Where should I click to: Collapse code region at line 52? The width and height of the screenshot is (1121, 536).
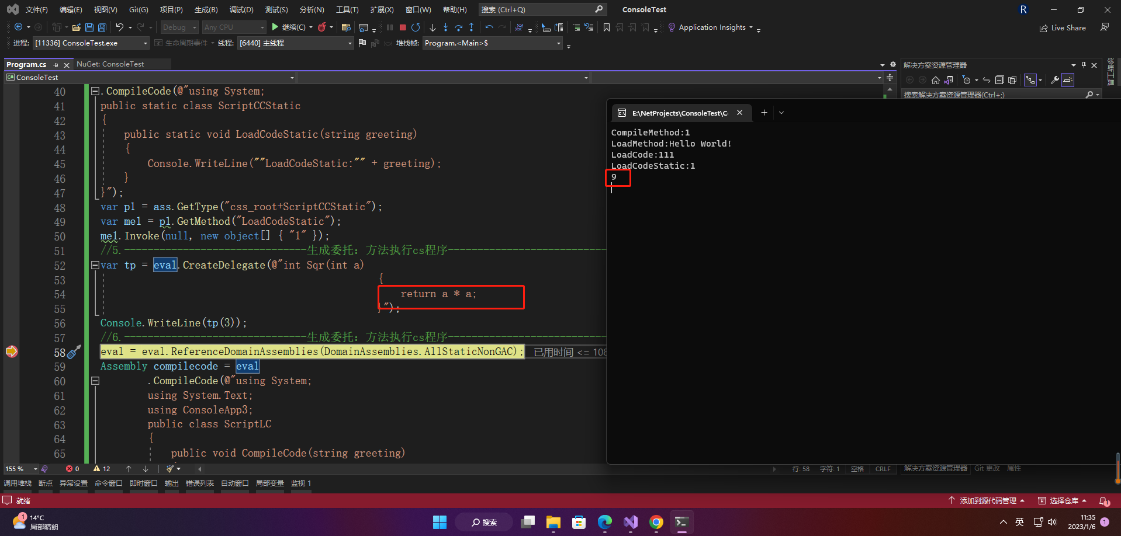coord(95,265)
